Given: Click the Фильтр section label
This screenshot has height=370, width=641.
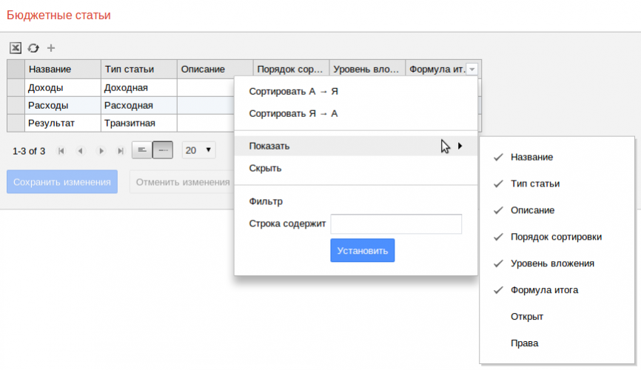Looking at the screenshot, I should (266, 201).
